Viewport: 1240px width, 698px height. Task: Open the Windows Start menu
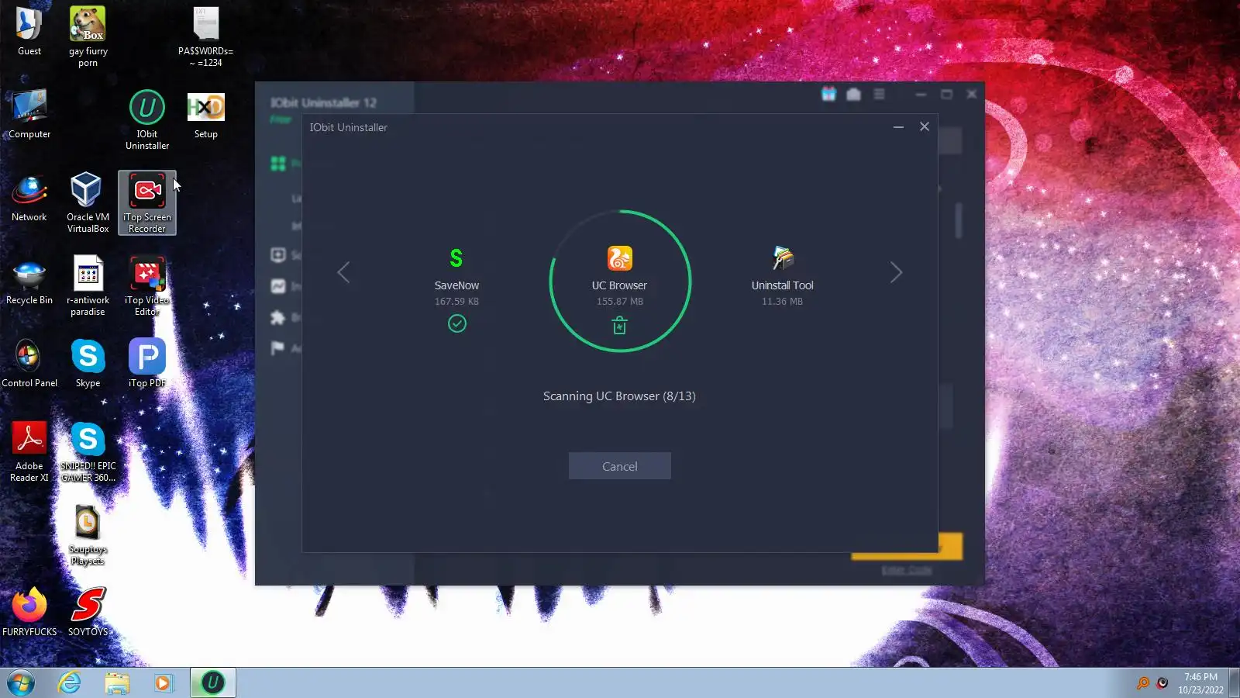(x=21, y=682)
